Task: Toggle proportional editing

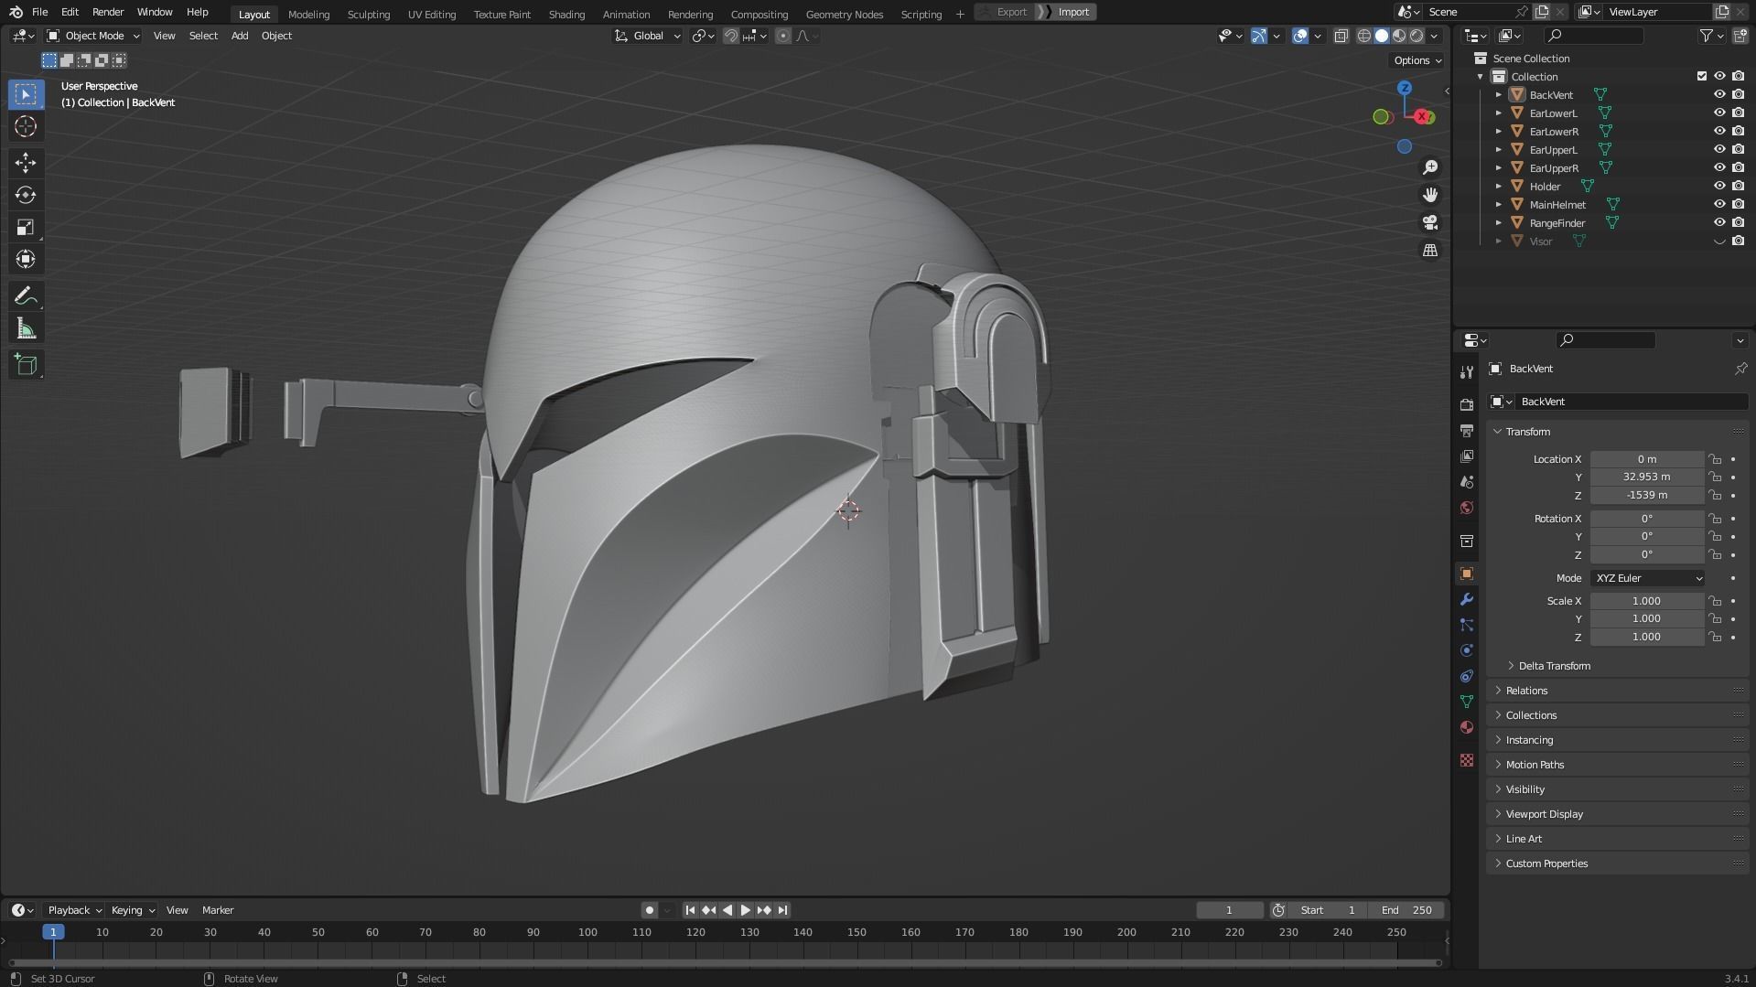Action: tap(783, 36)
